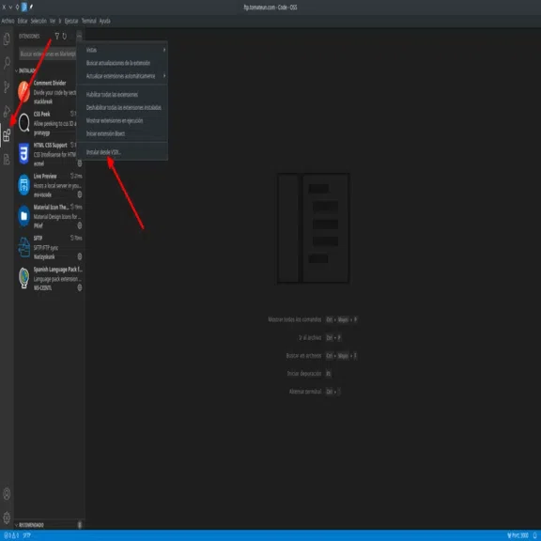Open the Selección menu
The height and width of the screenshot is (541, 541).
pyautogui.click(x=39, y=21)
